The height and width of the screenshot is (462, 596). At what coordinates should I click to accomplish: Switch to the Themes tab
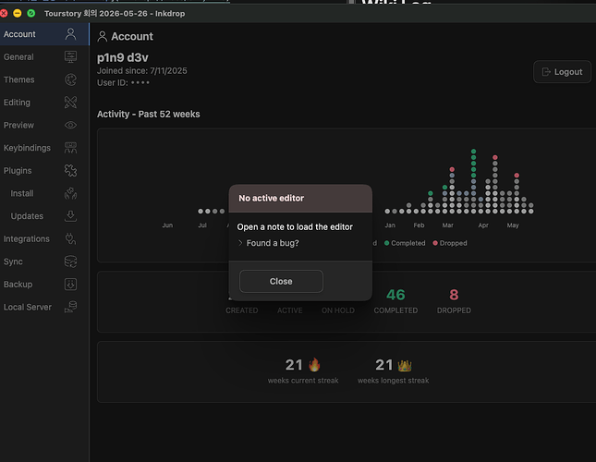point(44,79)
